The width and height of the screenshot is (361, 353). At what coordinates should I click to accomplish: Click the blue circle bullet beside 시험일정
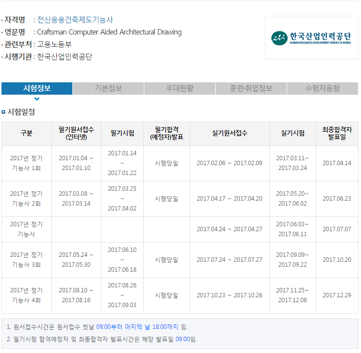point(3,112)
